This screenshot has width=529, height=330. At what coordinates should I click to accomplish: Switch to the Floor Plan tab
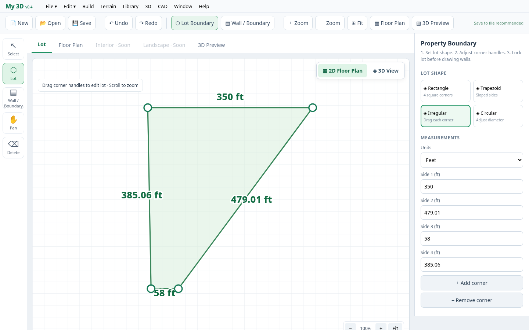click(71, 45)
